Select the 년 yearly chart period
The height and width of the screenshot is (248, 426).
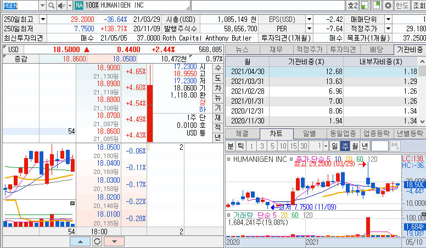coord(365,146)
